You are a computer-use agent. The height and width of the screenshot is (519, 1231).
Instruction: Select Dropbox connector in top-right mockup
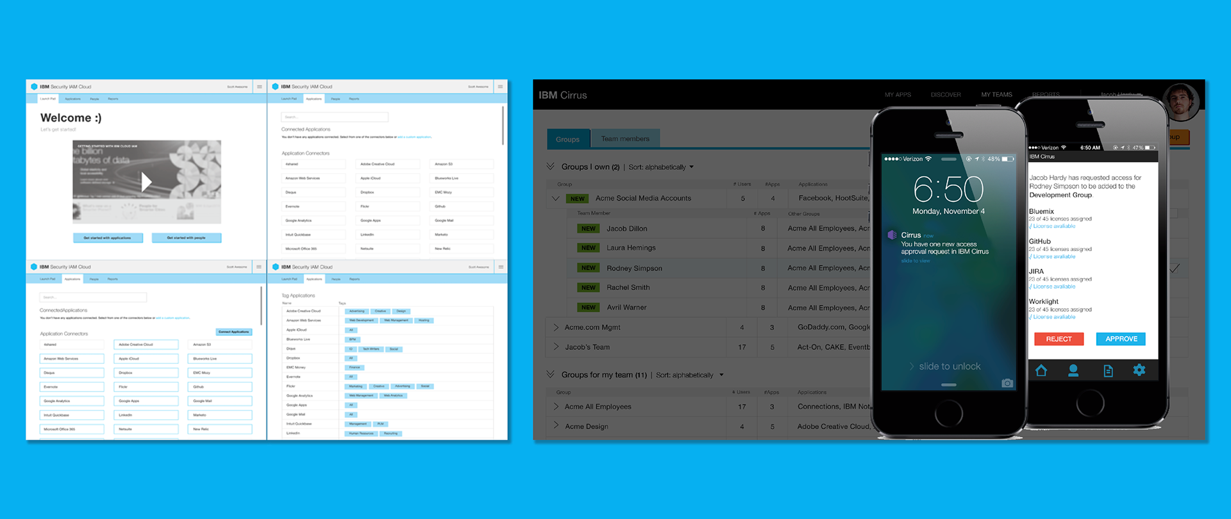pos(387,192)
